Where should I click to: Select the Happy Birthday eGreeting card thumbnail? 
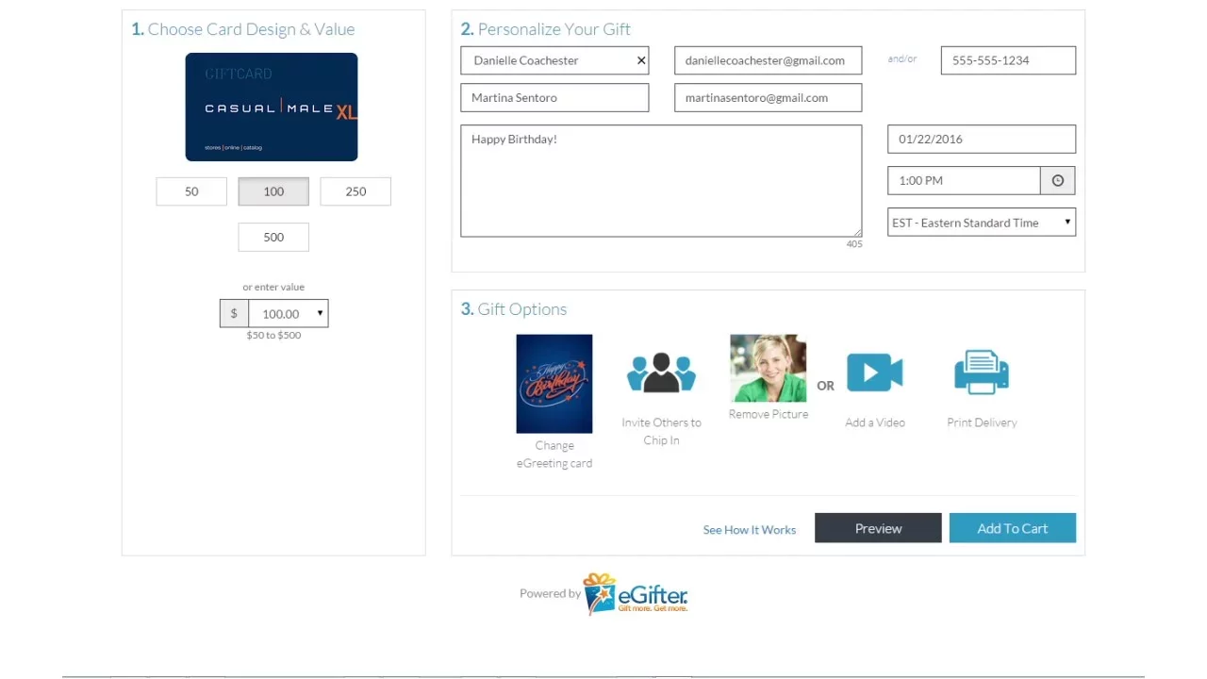point(554,384)
